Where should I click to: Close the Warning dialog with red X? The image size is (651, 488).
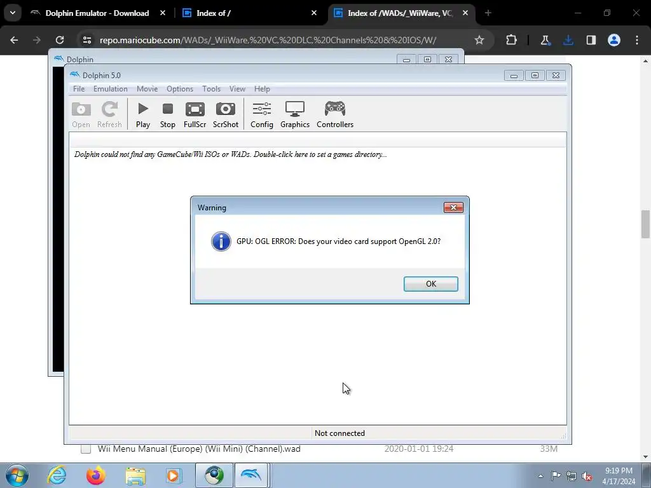click(453, 208)
